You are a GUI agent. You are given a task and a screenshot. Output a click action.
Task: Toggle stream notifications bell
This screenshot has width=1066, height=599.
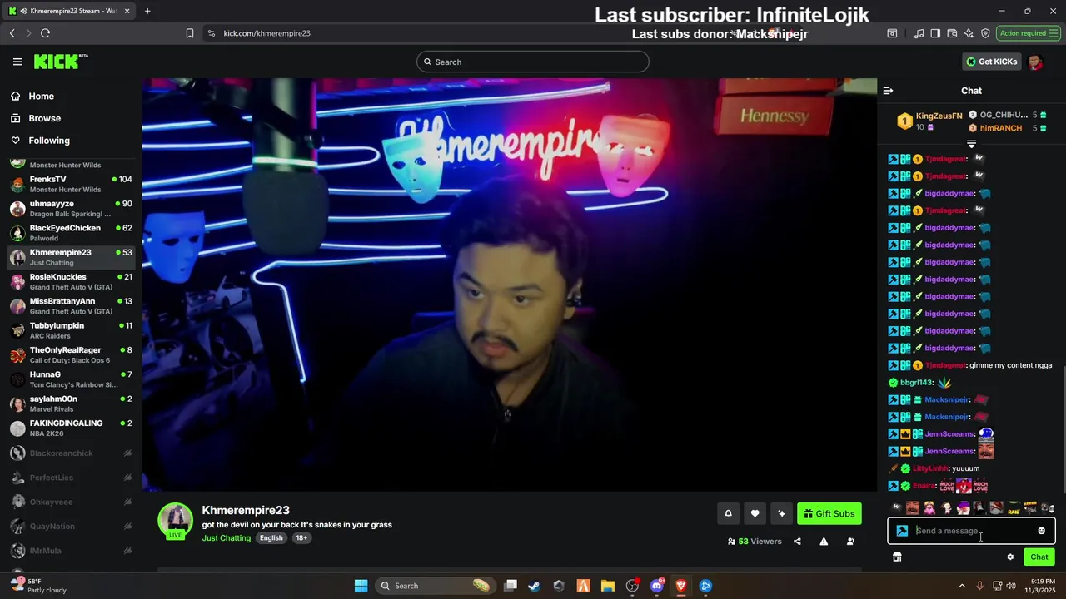coord(728,514)
